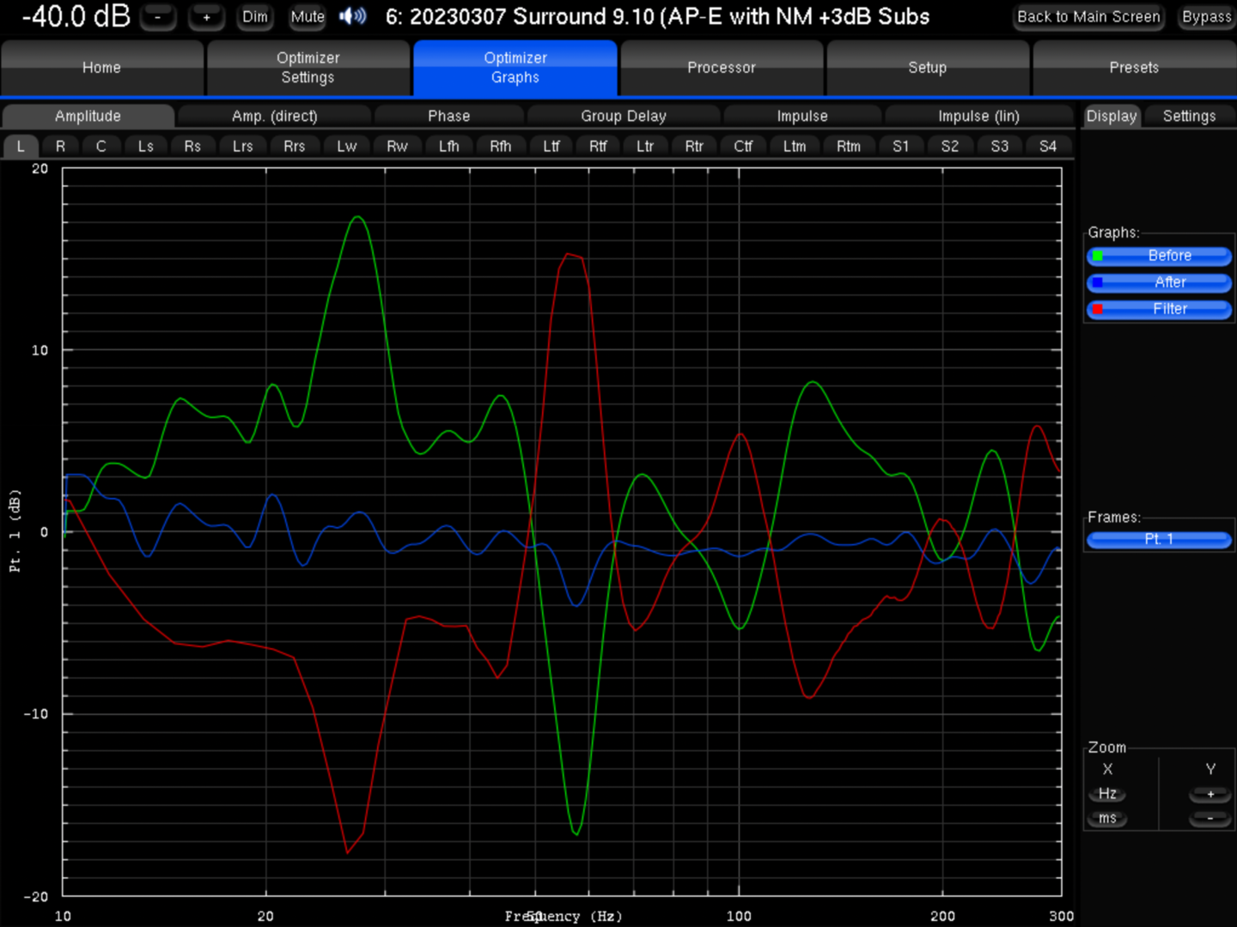The width and height of the screenshot is (1237, 927).
Task: Toggle the Mute button
Action: coord(307,16)
